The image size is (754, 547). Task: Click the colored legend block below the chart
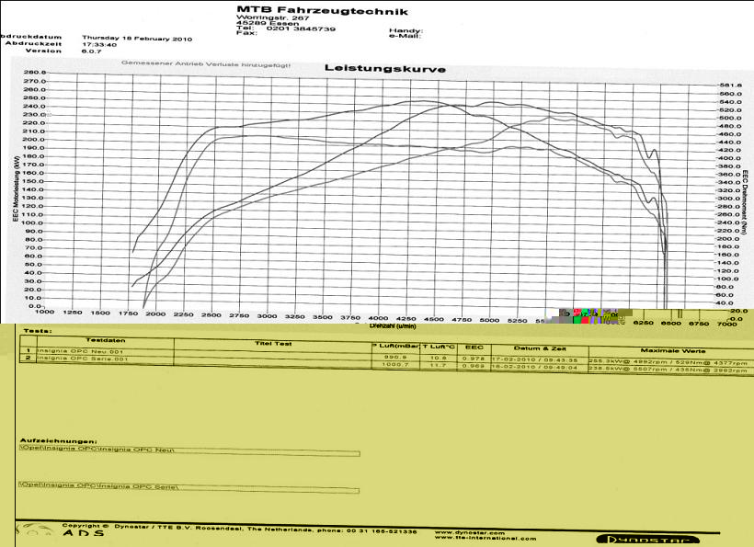[x=593, y=315]
